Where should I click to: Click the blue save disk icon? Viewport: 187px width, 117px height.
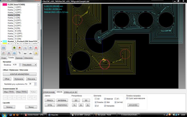coord(3,48)
